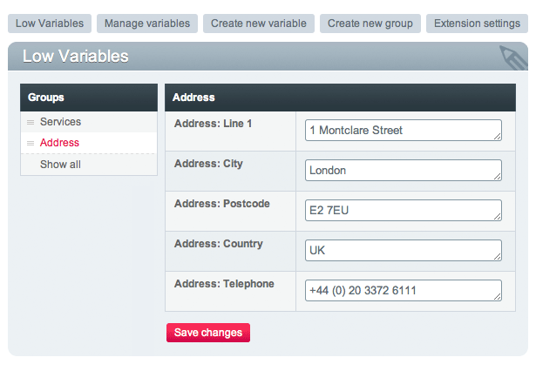Click the resize grip on Country field
Viewport: 536px width, 371px height.
click(x=498, y=256)
